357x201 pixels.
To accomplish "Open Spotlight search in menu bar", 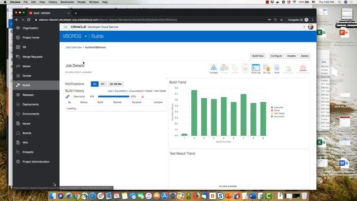I will (x=339, y=2).
